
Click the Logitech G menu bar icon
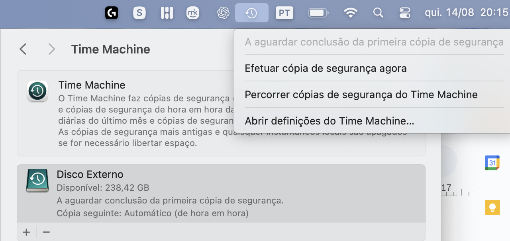point(111,13)
